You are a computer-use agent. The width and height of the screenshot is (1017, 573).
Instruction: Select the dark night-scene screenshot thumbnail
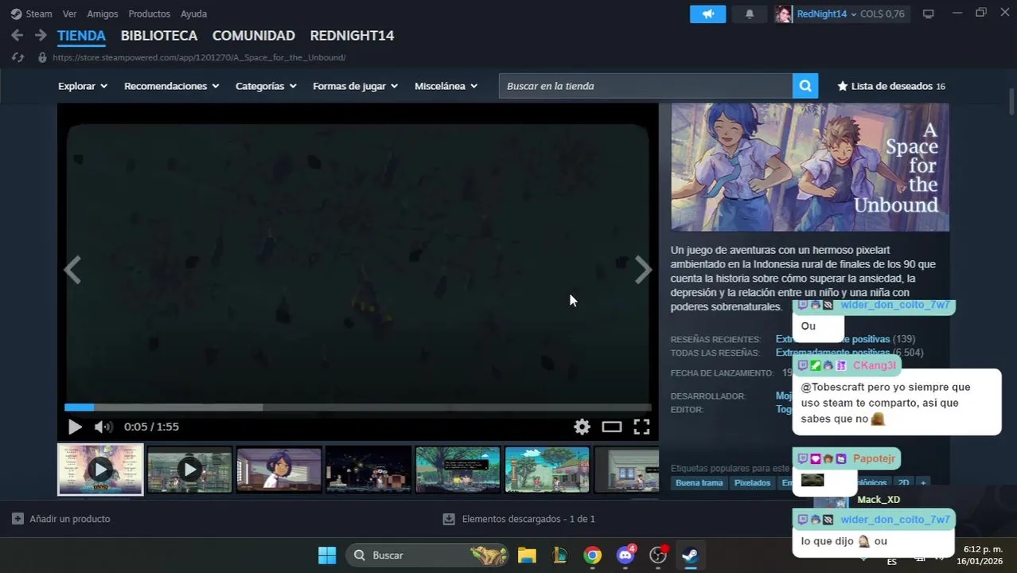pos(368,470)
